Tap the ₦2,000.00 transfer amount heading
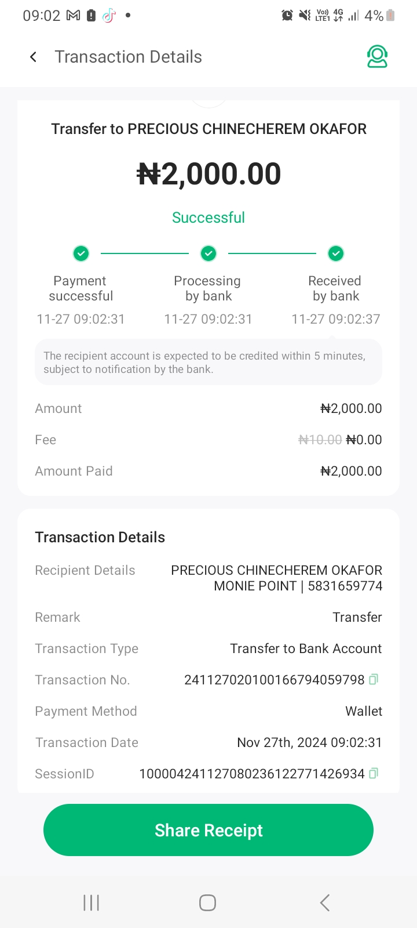The width and height of the screenshot is (417, 928). coord(209,174)
